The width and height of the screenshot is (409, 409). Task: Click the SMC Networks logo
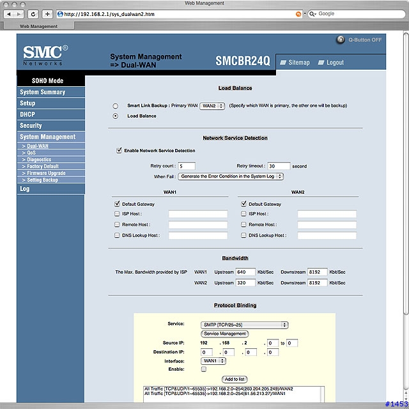45,55
